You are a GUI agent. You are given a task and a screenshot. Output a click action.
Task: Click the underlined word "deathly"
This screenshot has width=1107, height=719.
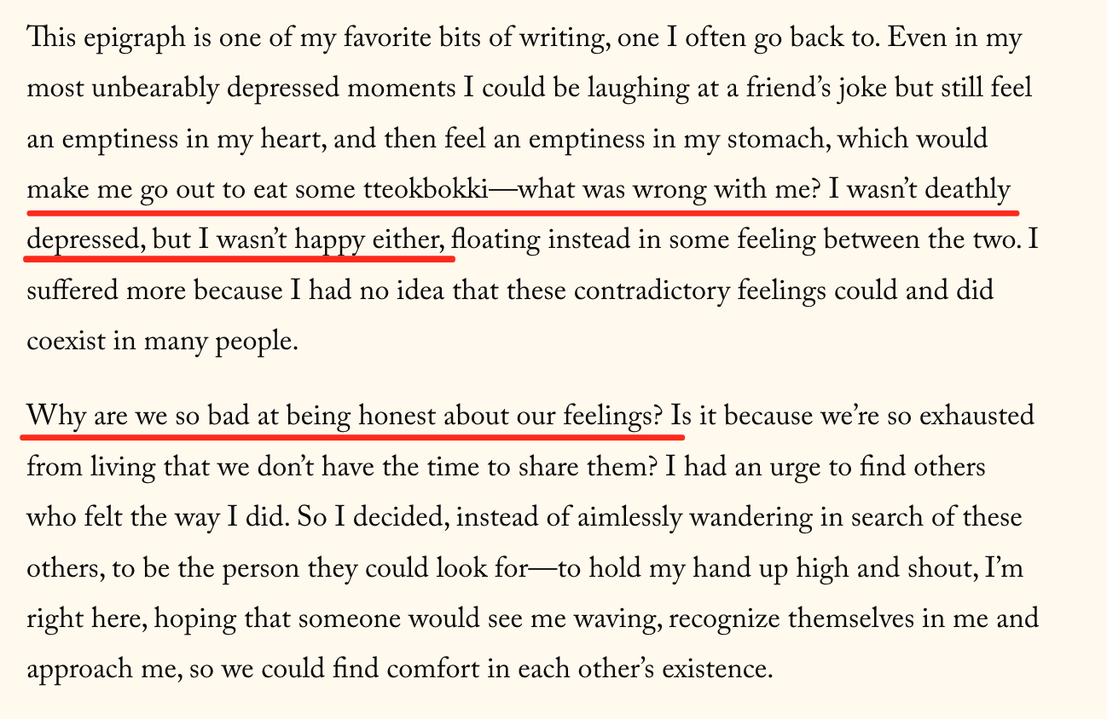coord(968,189)
